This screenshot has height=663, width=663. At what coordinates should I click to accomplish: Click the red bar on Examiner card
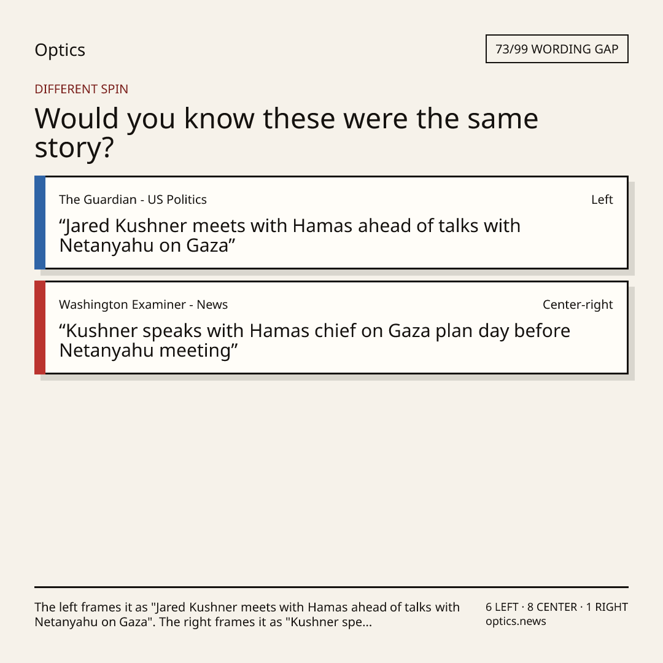[40, 327]
